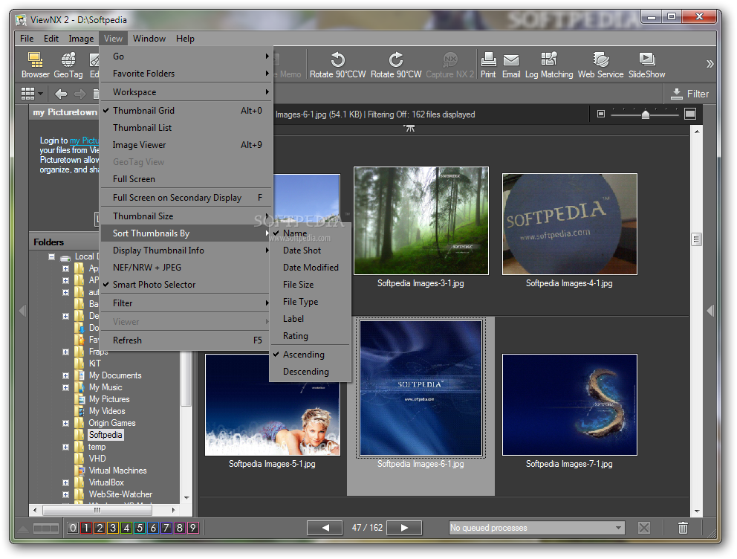Click the Print toolbar icon
This screenshot has height=559, width=737.
point(488,65)
